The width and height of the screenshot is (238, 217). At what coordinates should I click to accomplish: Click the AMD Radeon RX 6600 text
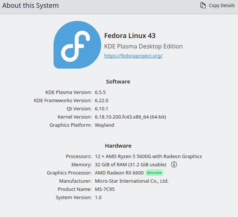(119, 173)
